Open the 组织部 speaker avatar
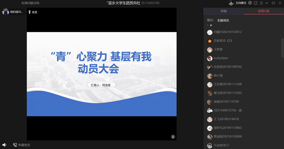284x149 pixels. point(6,12)
